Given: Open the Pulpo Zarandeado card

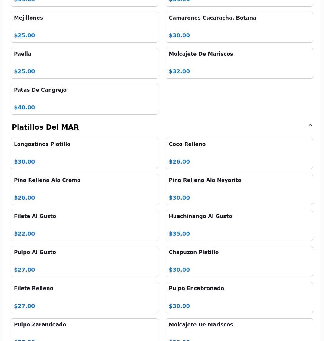Looking at the screenshot, I should tap(84, 330).
